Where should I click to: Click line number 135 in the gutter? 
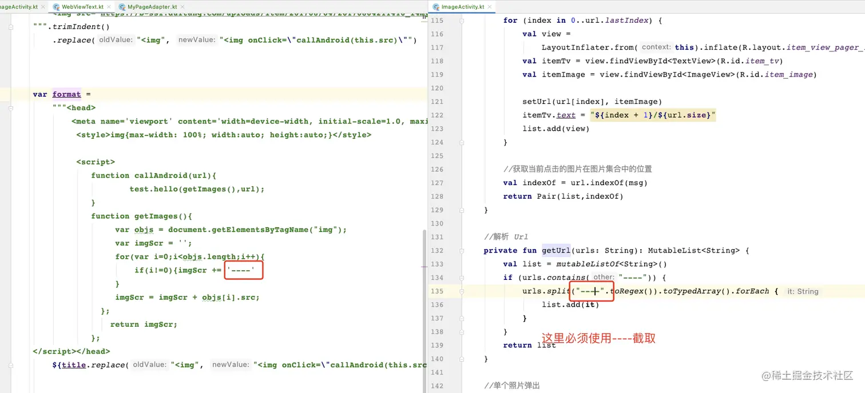437,291
